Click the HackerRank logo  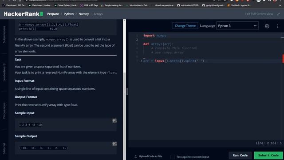(24, 14)
